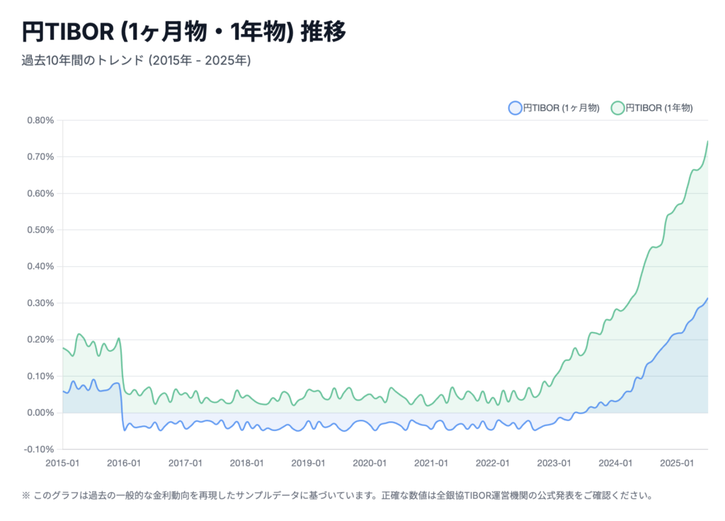Select the 2016-01 x-axis label
This screenshot has height=521, width=725.
[124, 462]
